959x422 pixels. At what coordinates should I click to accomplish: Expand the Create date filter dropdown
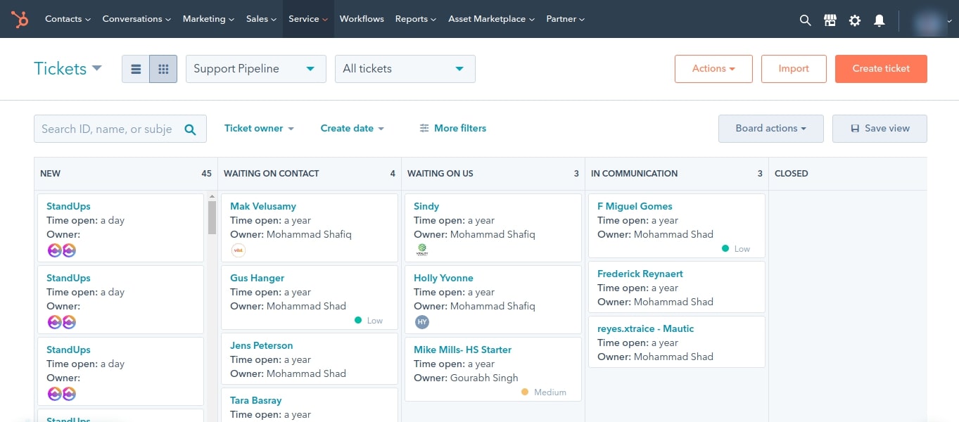tap(351, 128)
